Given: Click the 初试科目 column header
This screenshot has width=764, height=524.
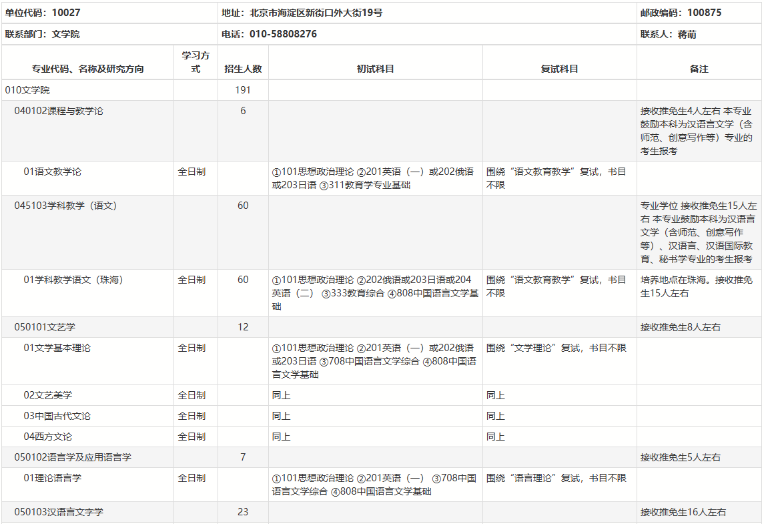Looking at the screenshot, I should pyautogui.click(x=375, y=69).
